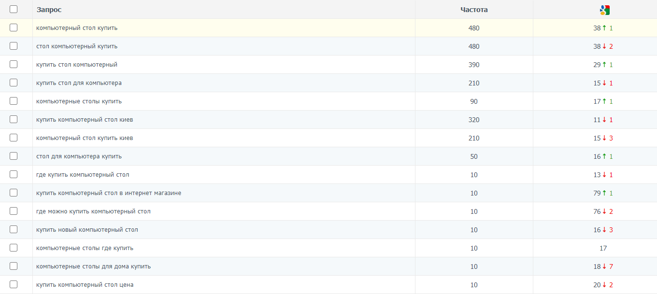The image size is (657, 294).
Task: Click query компьютерные столы для дома купить
Action: (x=93, y=266)
